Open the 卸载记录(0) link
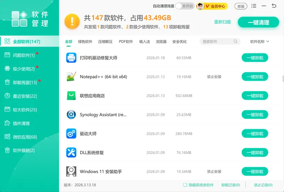This screenshot has width=284, height=192. click(230, 185)
